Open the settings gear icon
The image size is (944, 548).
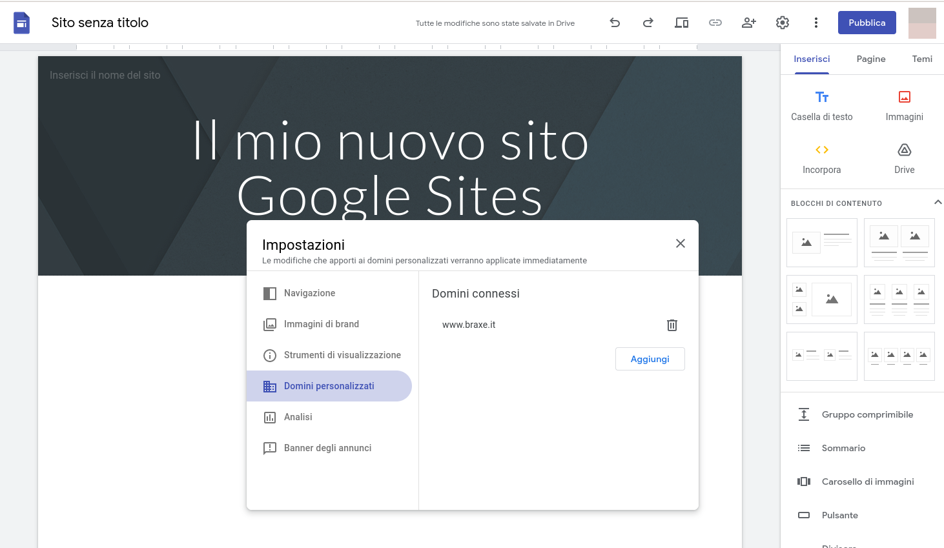point(783,23)
